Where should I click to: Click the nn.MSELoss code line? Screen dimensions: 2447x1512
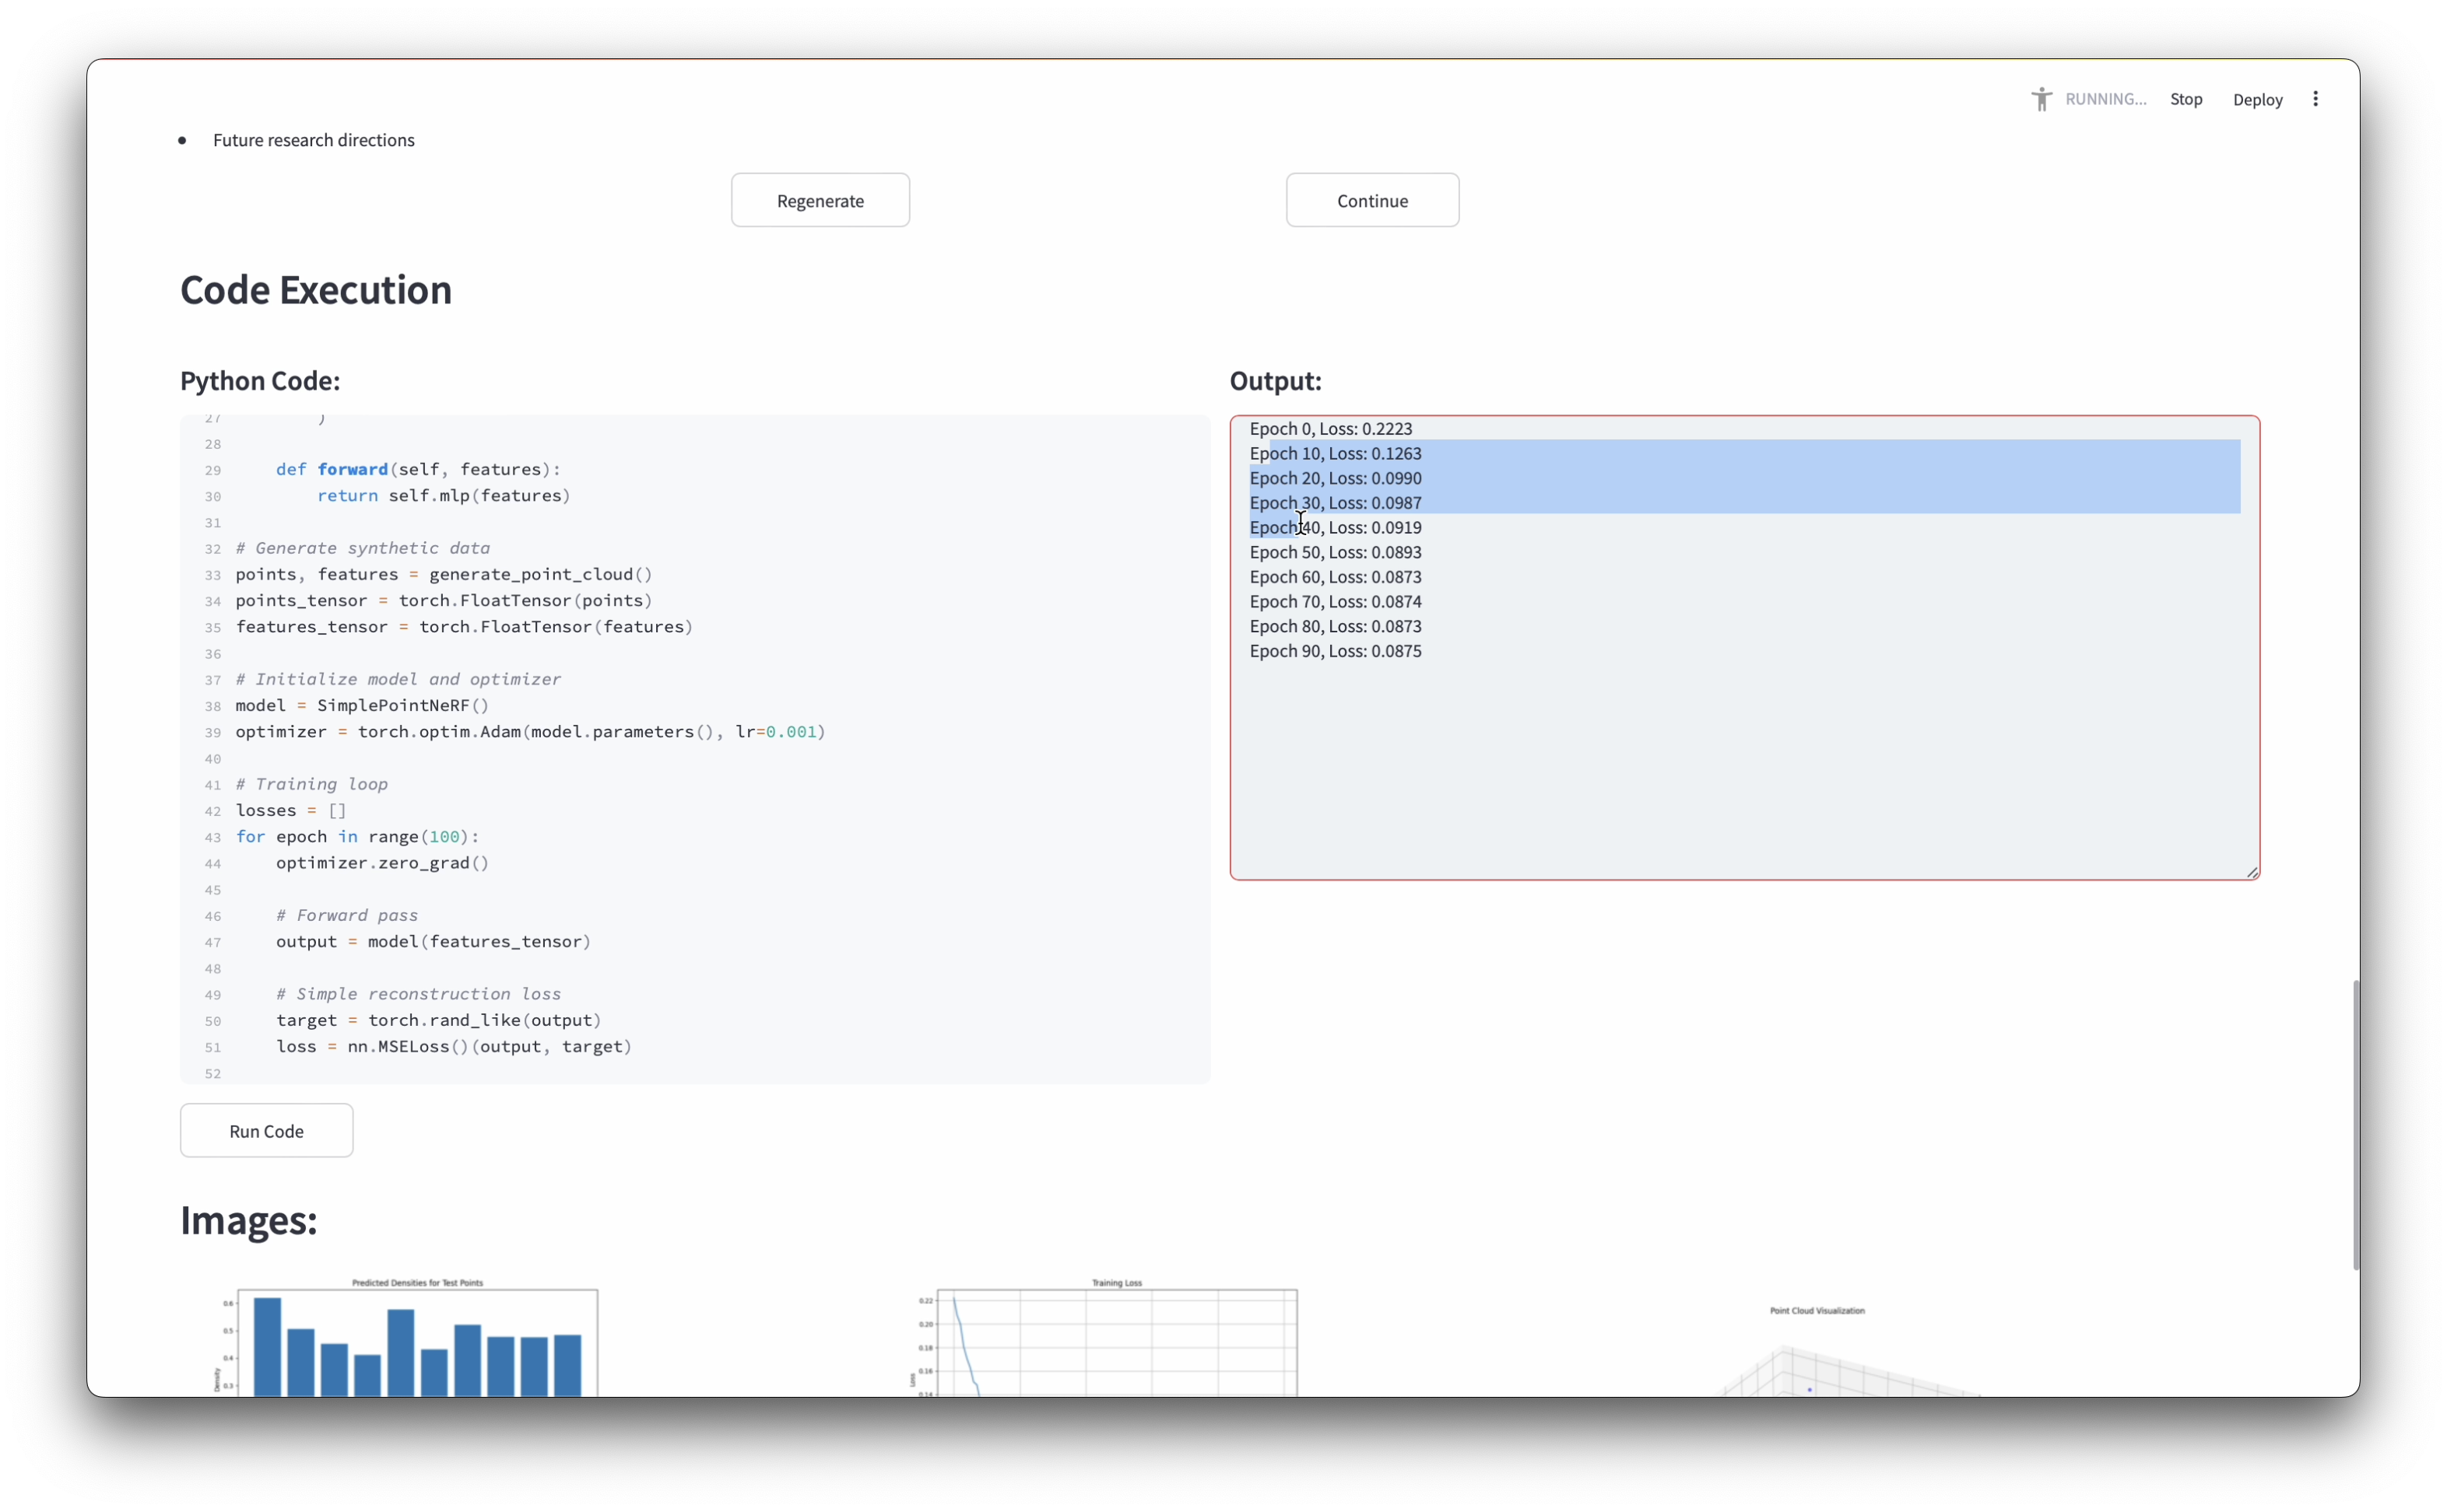[x=453, y=1047]
